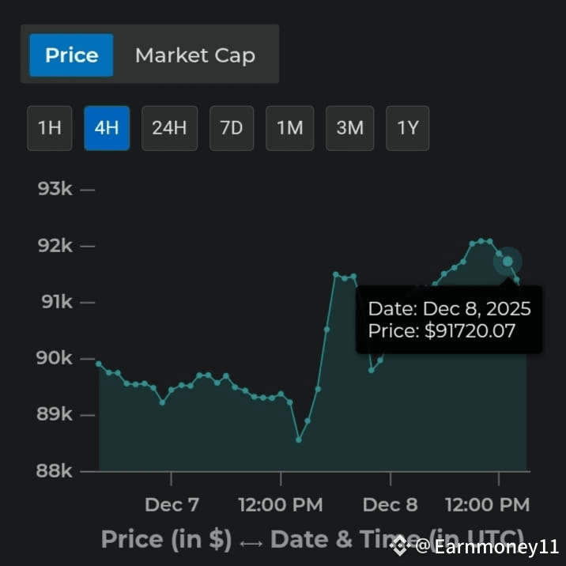This screenshot has width=566, height=566.
Task: Choose the 1Y time range
Action: click(x=408, y=128)
